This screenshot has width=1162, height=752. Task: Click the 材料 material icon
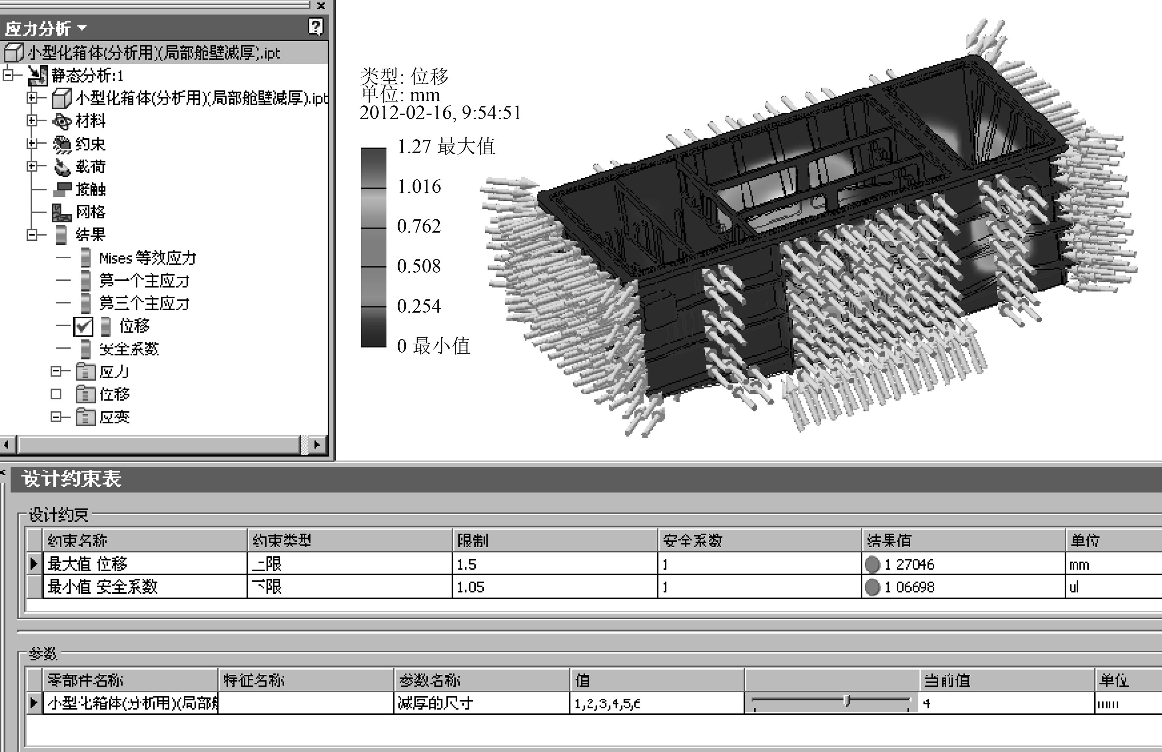tap(62, 121)
